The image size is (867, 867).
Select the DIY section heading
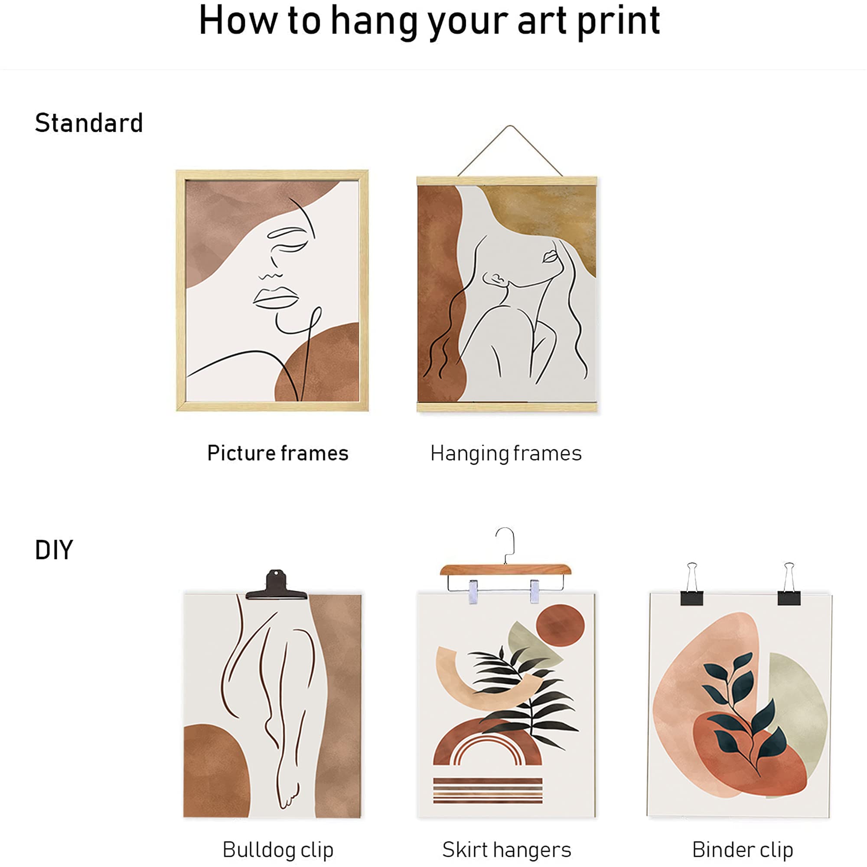click(54, 550)
